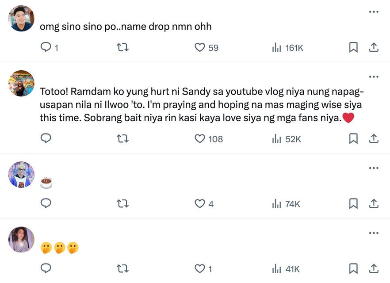Share the tweet mentioning Ilwoo
The image size is (390, 283).
tap(374, 139)
